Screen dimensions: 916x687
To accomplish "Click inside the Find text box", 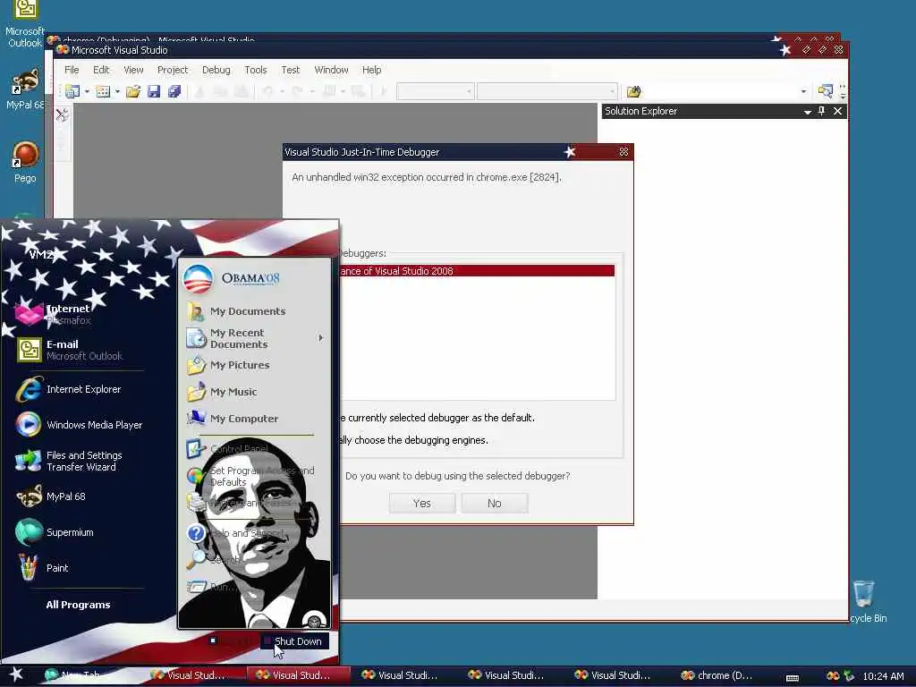I will (x=720, y=92).
